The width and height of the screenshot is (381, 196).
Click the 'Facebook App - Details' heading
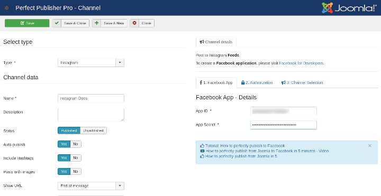[226, 98]
